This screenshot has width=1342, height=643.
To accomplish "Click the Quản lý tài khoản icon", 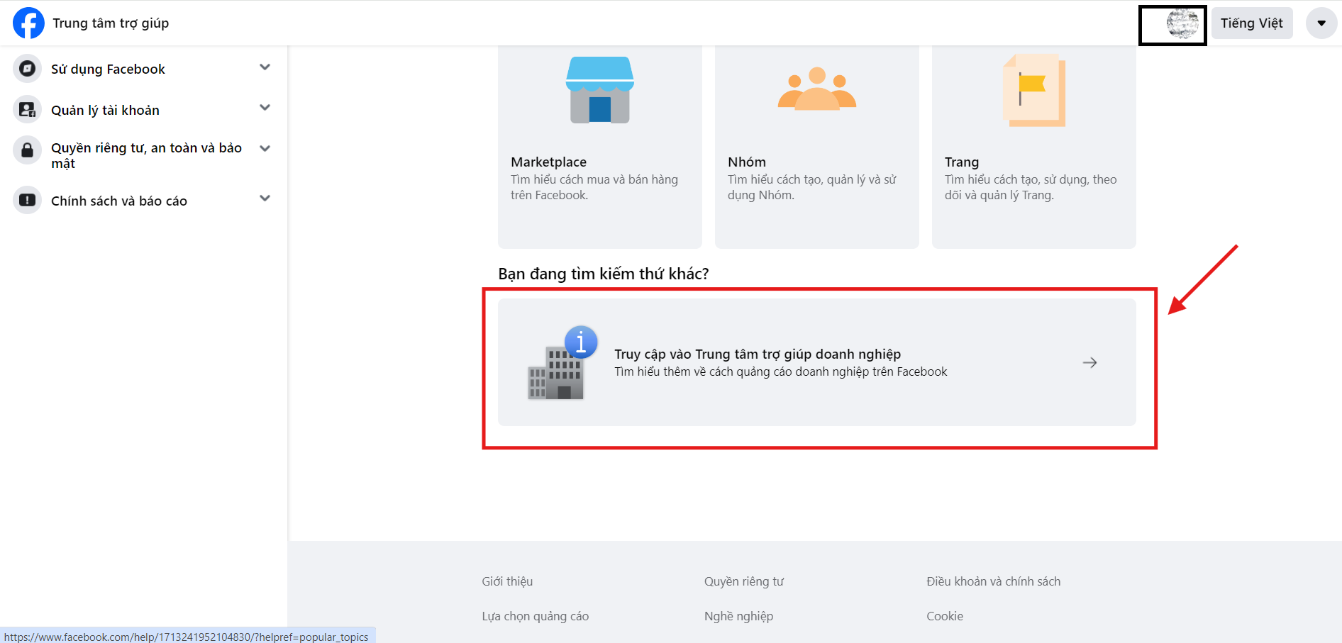I will 27,110.
